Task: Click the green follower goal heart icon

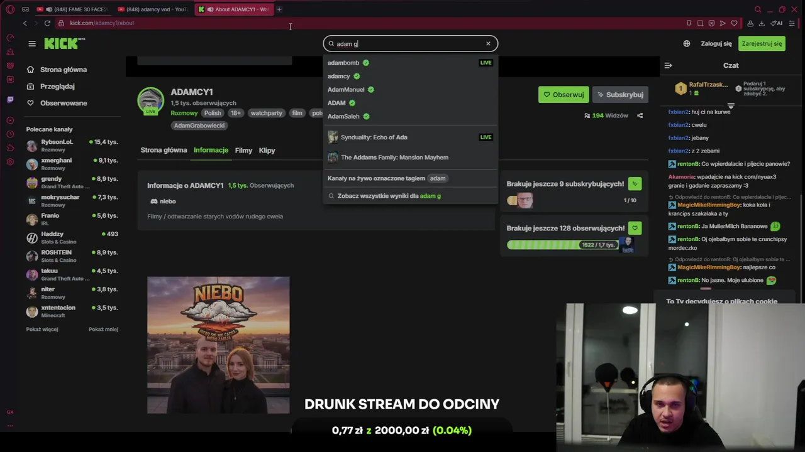Action: pyautogui.click(x=635, y=228)
